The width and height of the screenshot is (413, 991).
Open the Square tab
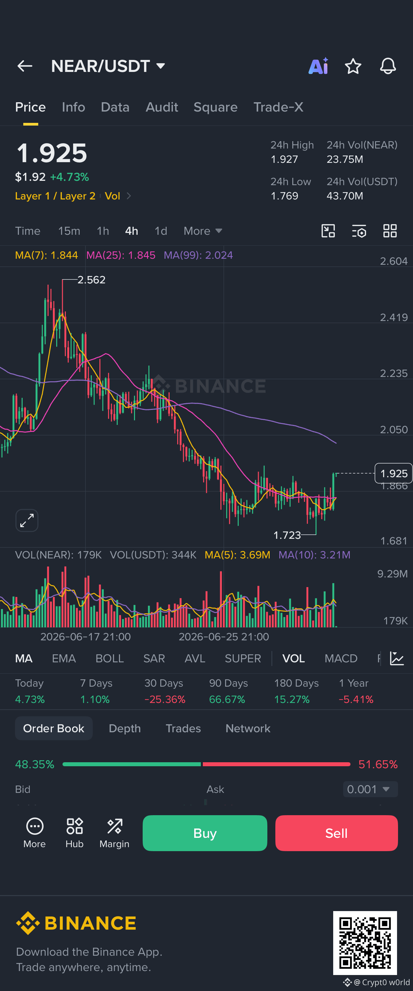(x=215, y=107)
